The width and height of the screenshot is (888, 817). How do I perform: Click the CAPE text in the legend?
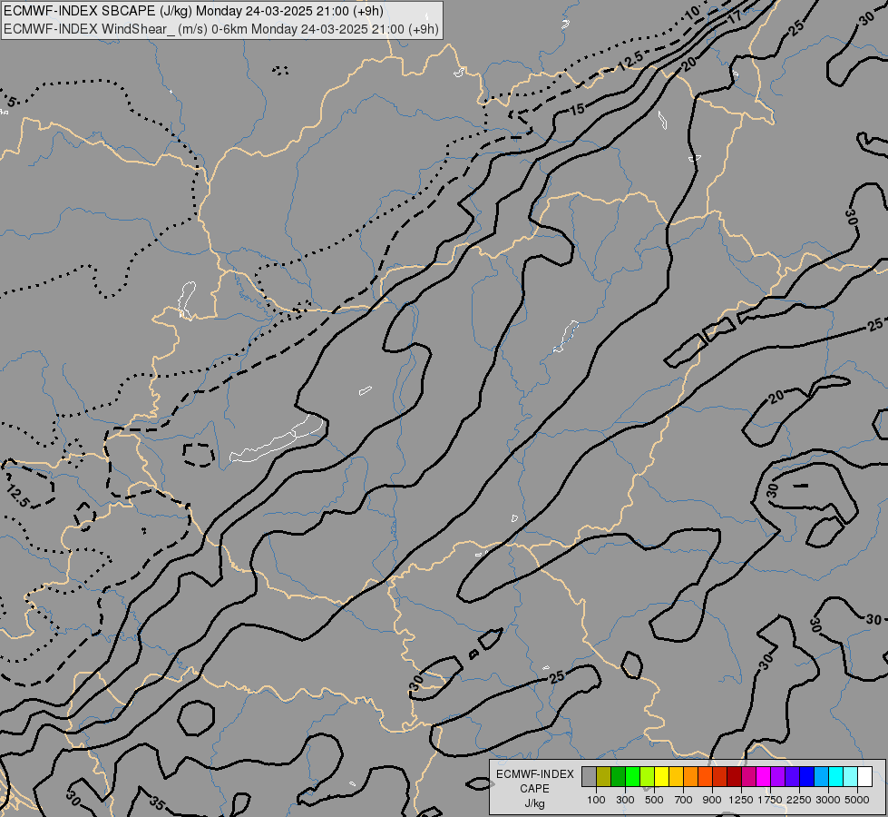(x=534, y=789)
